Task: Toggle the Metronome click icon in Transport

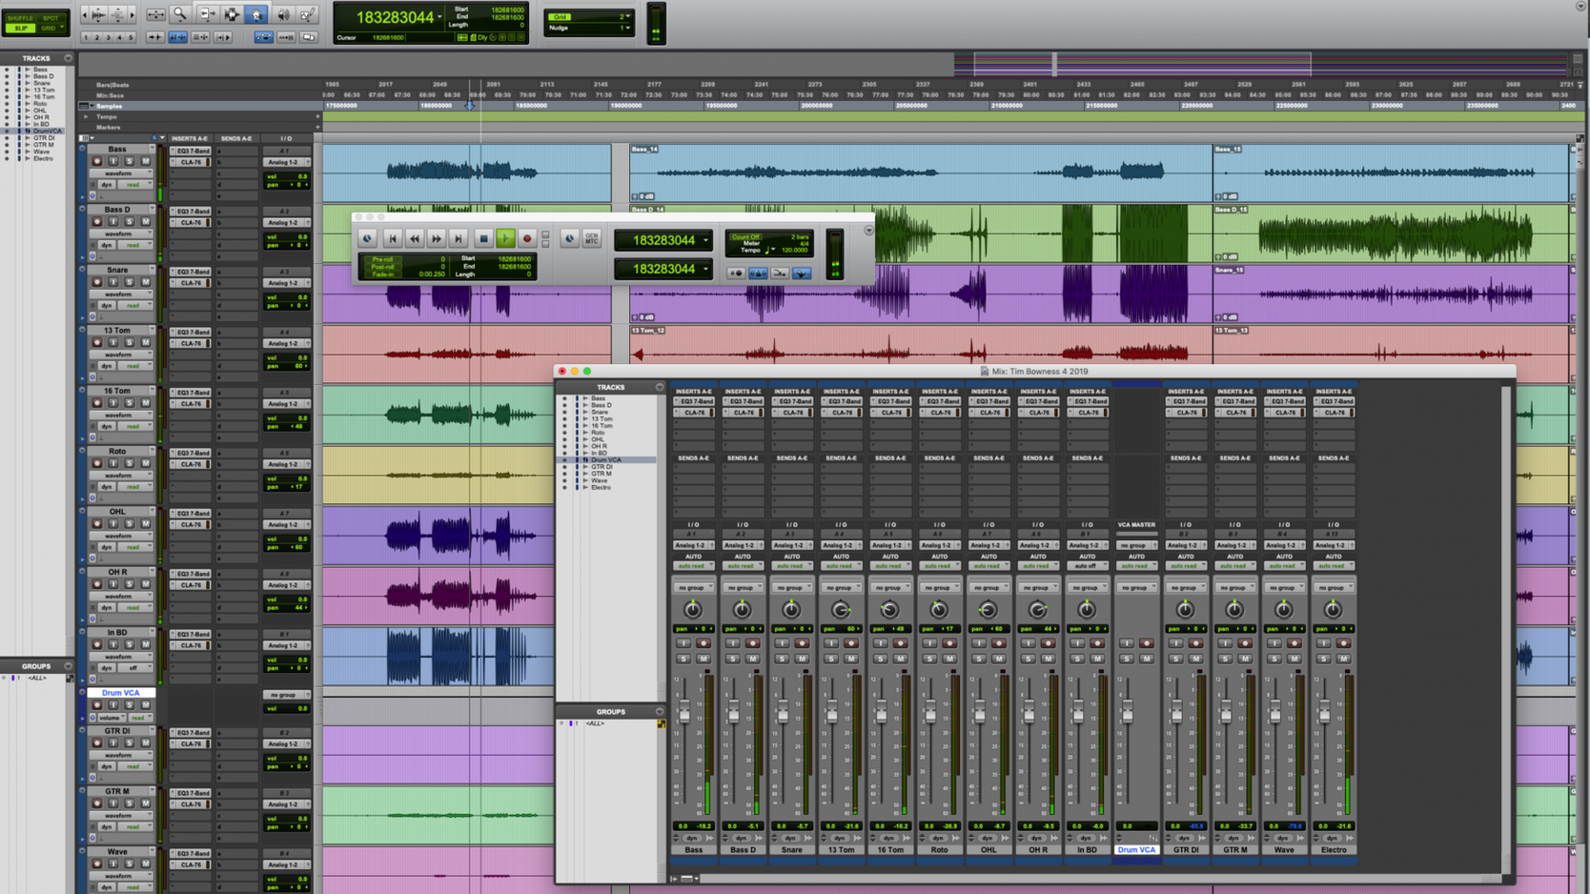Action: coord(758,274)
